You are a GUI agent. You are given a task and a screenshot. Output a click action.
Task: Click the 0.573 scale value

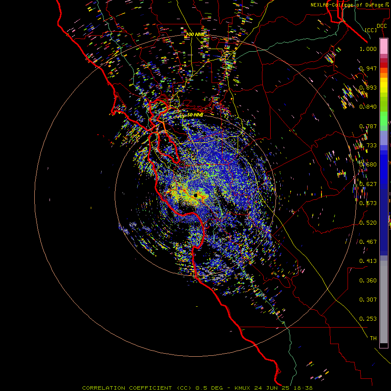368,203
